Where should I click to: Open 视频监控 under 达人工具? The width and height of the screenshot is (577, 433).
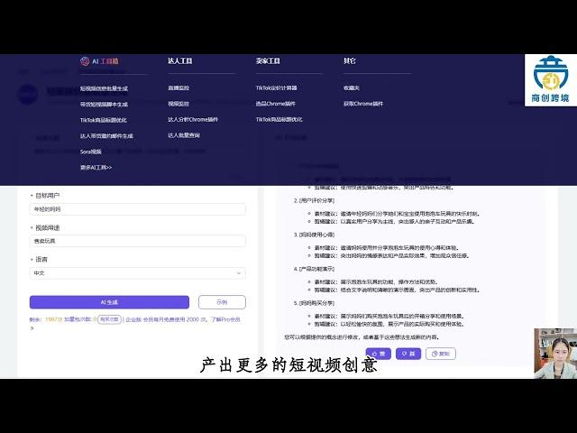pyautogui.click(x=179, y=104)
